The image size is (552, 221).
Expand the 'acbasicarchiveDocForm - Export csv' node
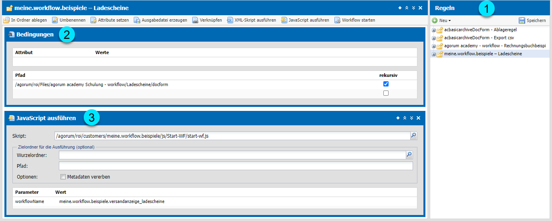point(433,38)
